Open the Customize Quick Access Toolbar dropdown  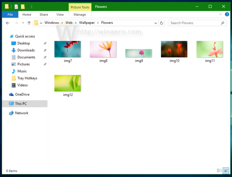click(x=28, y=7)
